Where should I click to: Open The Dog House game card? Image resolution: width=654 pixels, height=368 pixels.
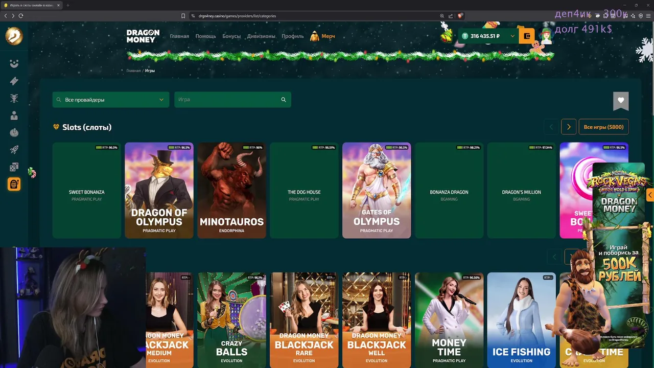pos(304,190)
